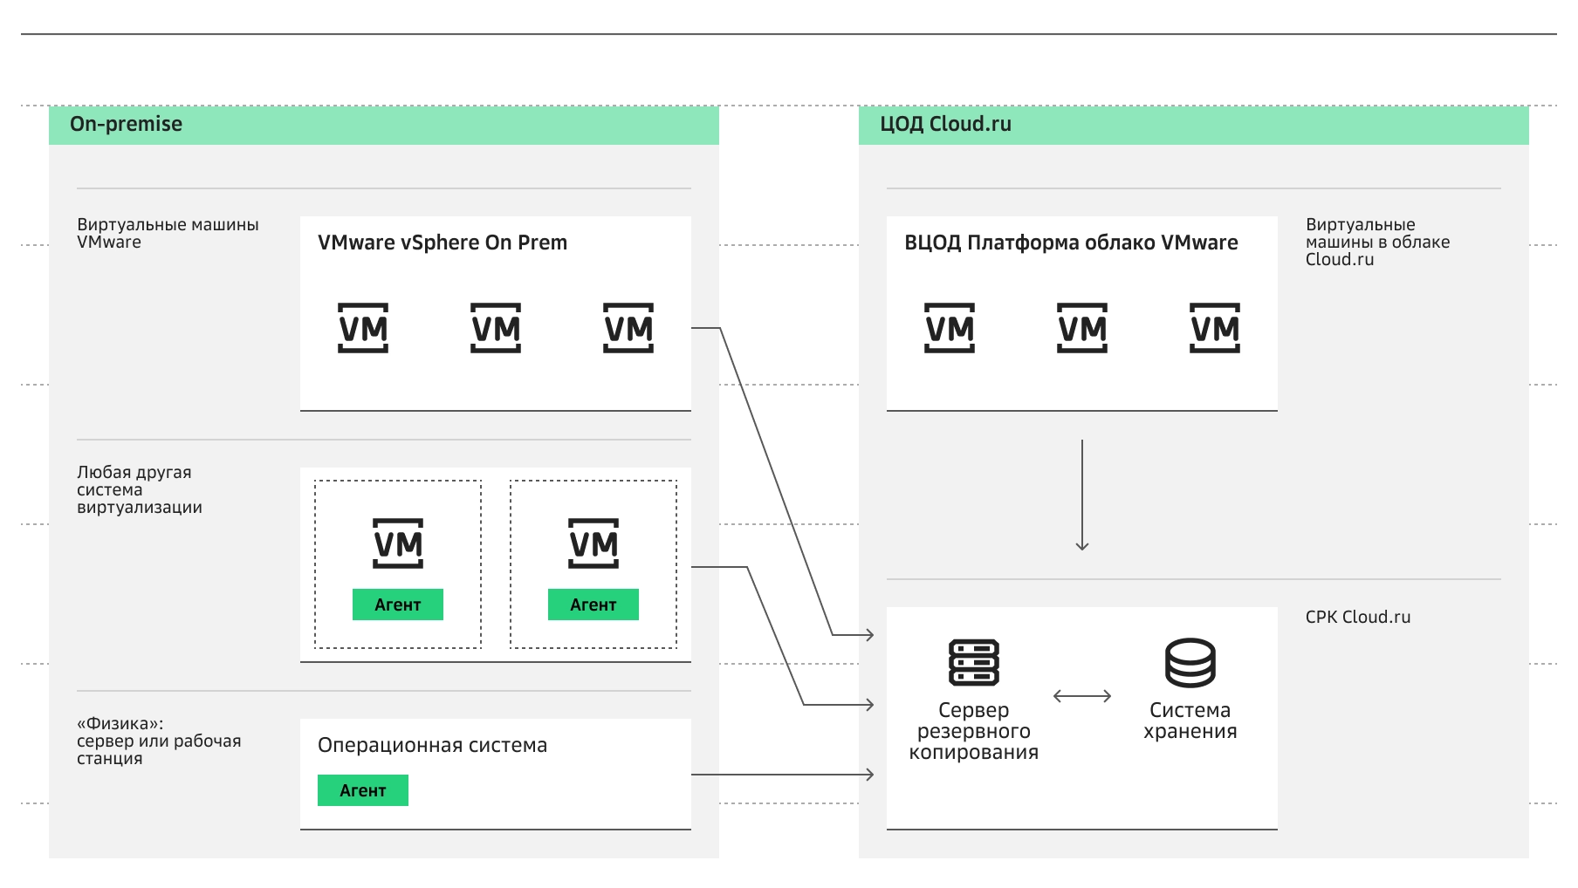The height and width of the screenshot is (888, 1578).
Task: Click the VMware vSphere On Prem title
Action: coord(443,242)
